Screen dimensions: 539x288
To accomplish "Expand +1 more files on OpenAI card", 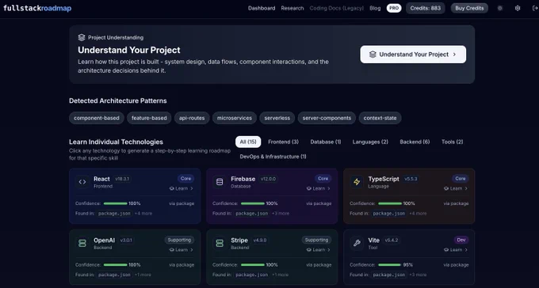I will pyautogui.click(x=143, y=275).
